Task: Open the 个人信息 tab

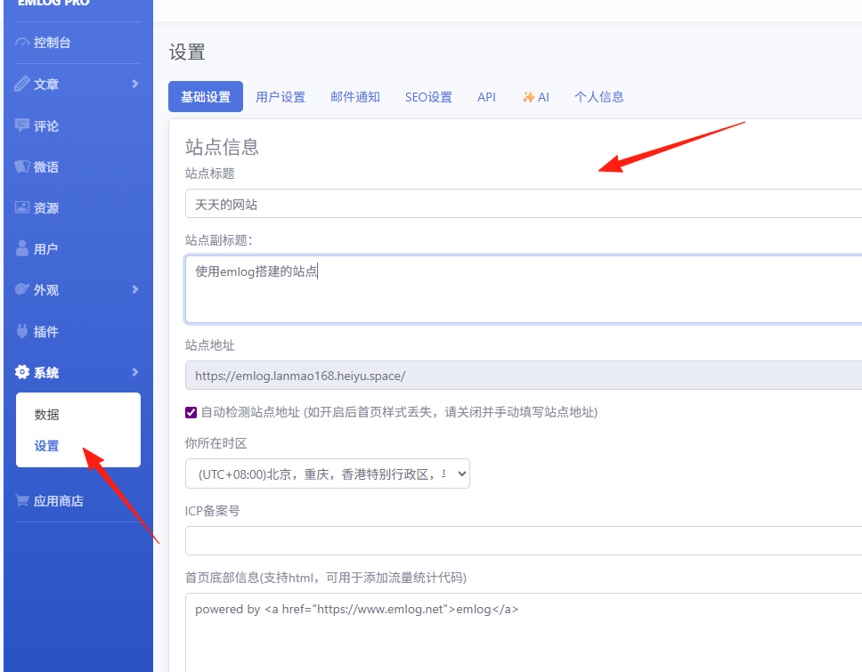Action: 599,97
